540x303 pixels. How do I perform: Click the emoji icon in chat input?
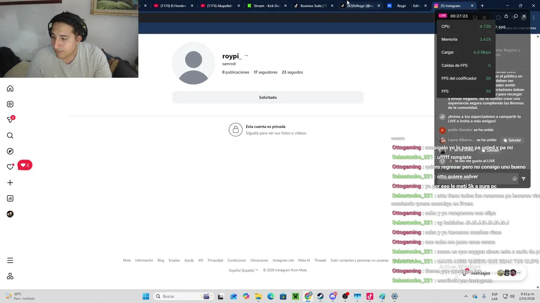pos(514,179)
